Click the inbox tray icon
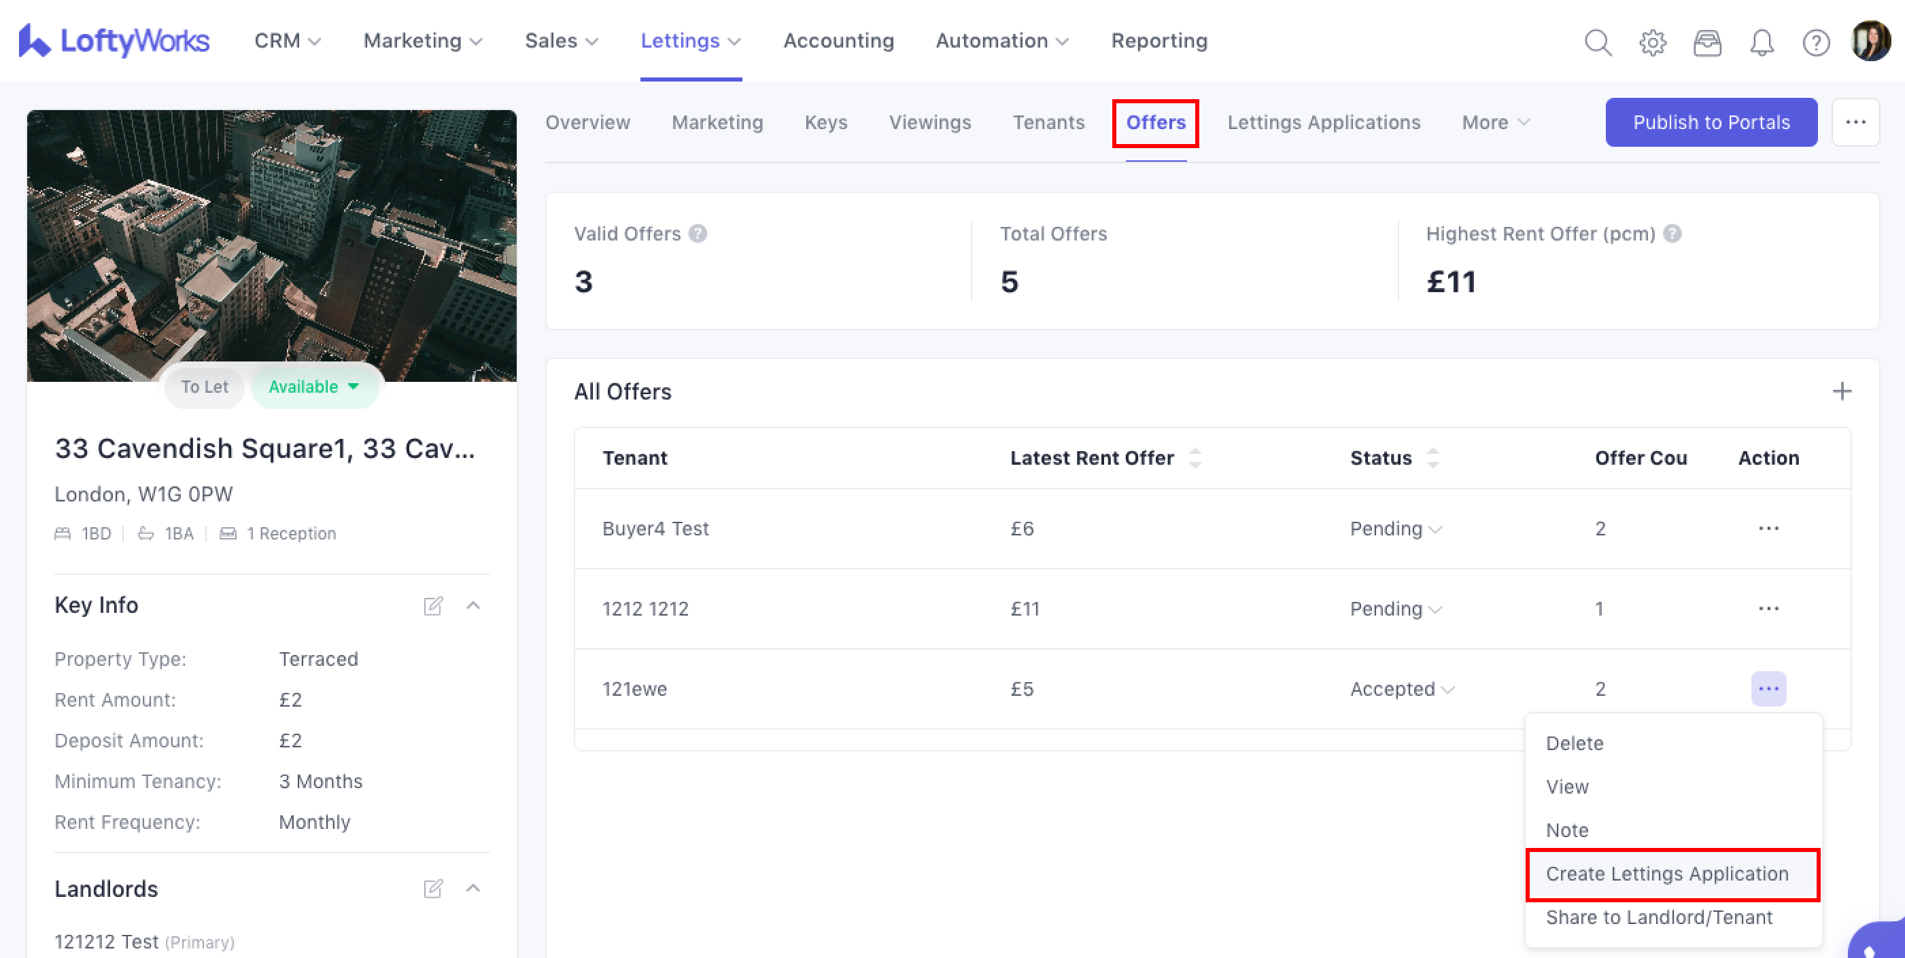 (x=1706, y=42)
